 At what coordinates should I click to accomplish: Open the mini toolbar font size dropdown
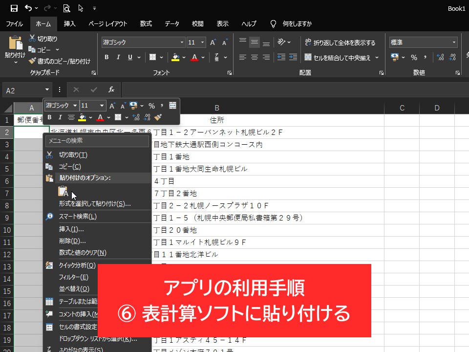coord(102,106)
